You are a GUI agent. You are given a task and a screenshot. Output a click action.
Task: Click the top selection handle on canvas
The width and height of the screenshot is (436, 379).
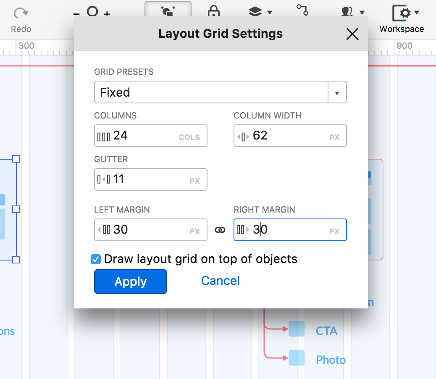click(16, 159)
